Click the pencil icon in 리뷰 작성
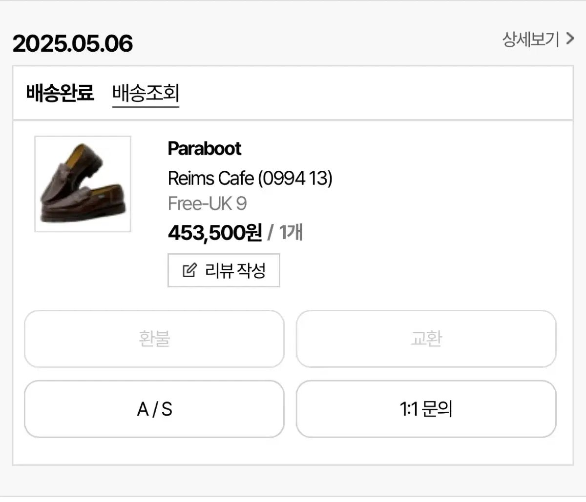 pyautogui.click(x=189, y=270)
